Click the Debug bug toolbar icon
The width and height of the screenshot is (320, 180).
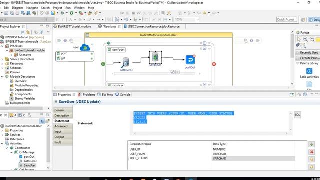[x=62, y=13]
